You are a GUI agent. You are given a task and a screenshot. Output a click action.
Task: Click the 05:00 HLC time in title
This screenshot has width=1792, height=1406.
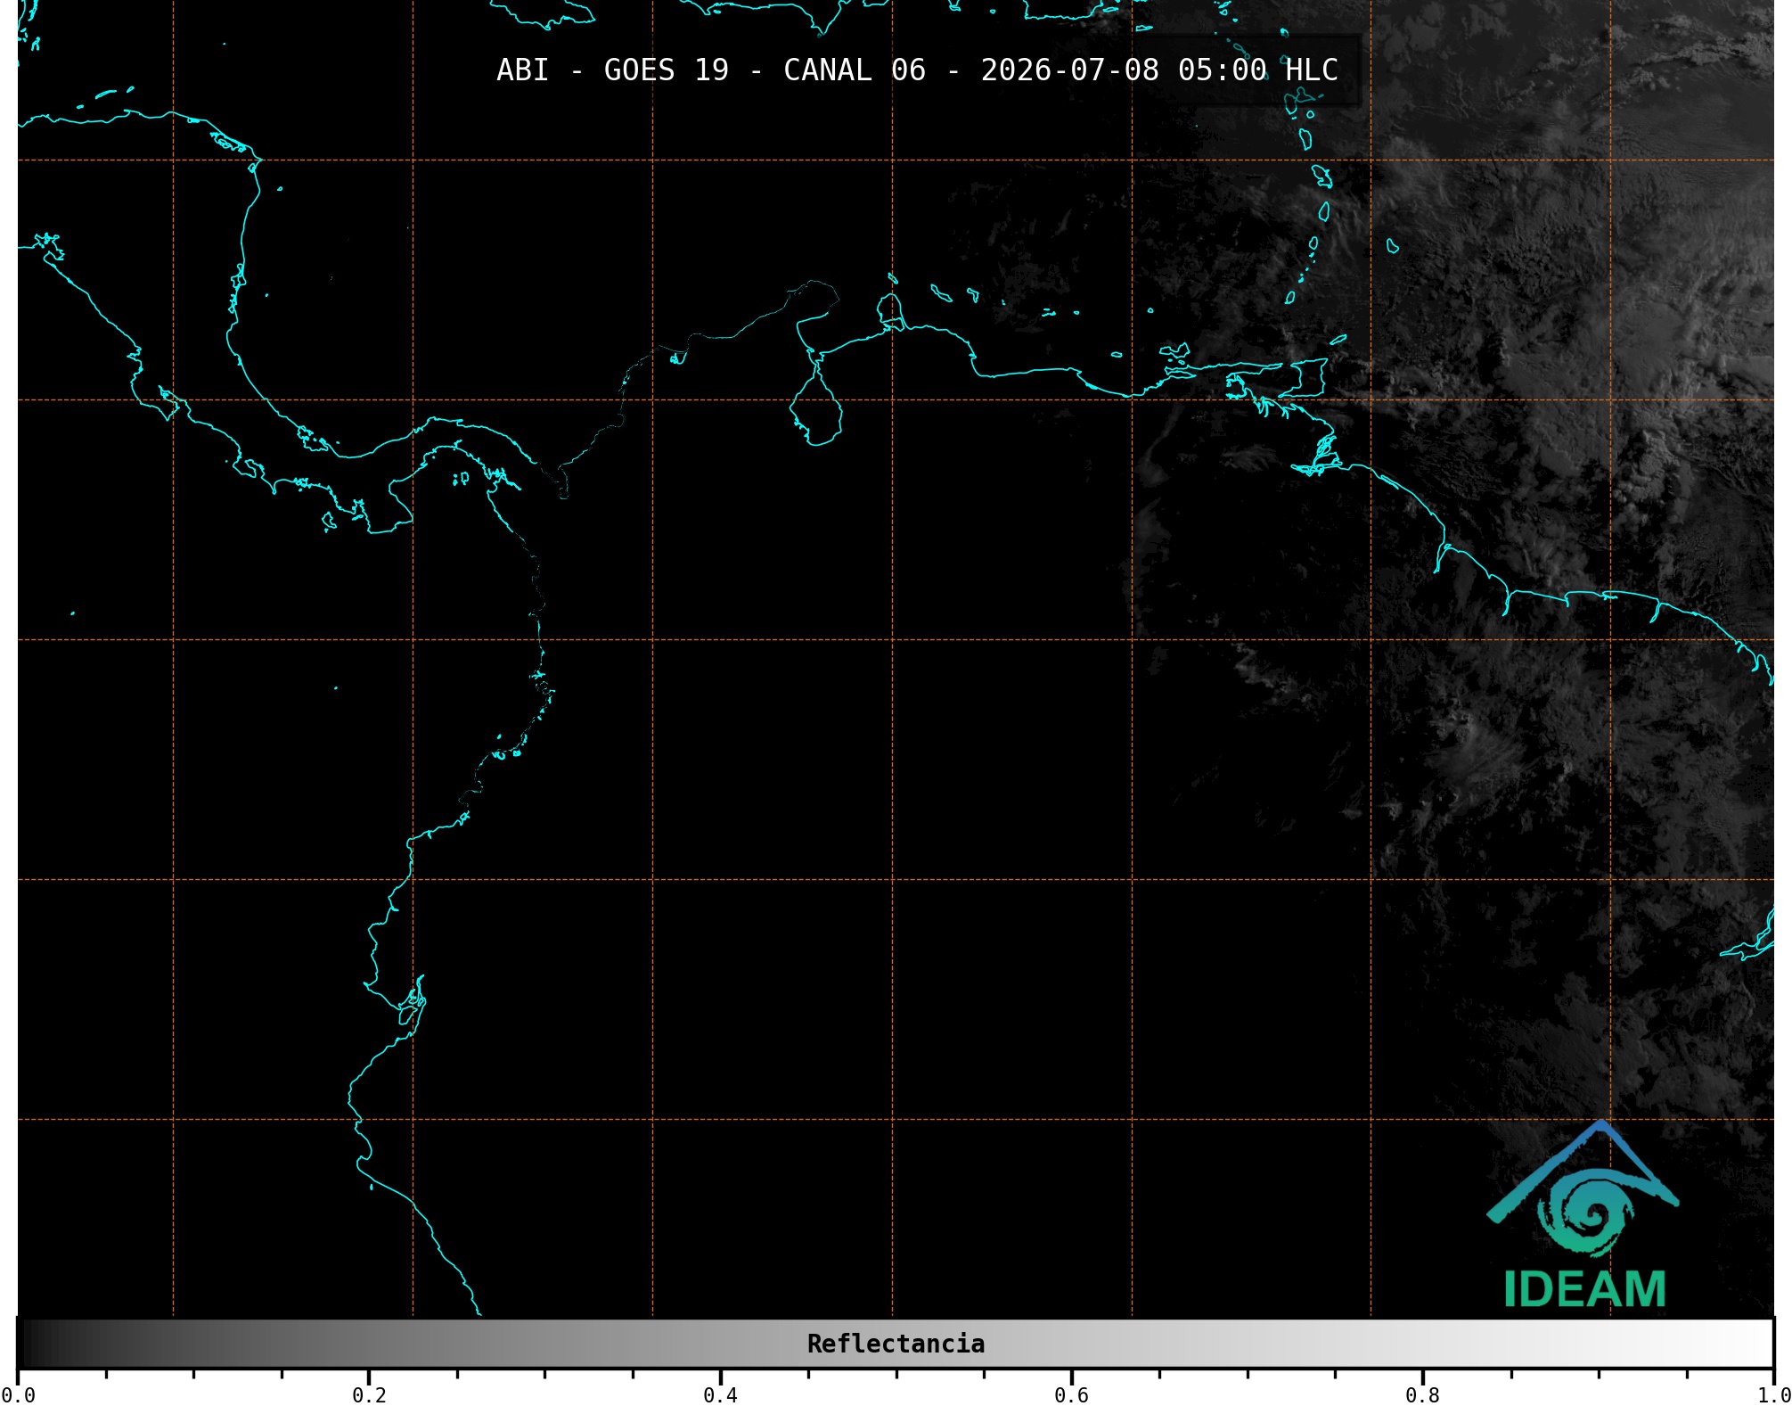pyautogui.click(x=1258, y=70)
